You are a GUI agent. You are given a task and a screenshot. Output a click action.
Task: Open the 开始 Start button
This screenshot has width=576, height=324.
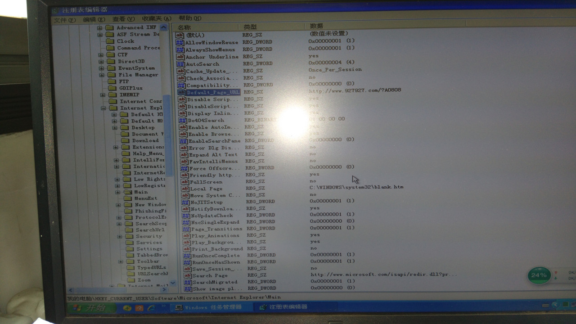click(x=92, y=308)
